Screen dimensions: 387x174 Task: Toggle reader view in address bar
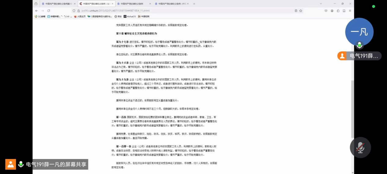pos(296,10)
